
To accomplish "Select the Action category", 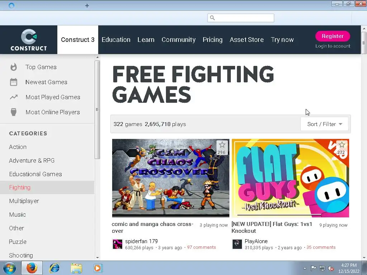I will click(x=18, y=147).
